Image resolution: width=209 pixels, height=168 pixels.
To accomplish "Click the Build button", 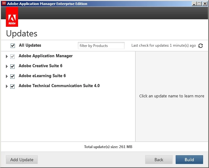I will point(189,160).
